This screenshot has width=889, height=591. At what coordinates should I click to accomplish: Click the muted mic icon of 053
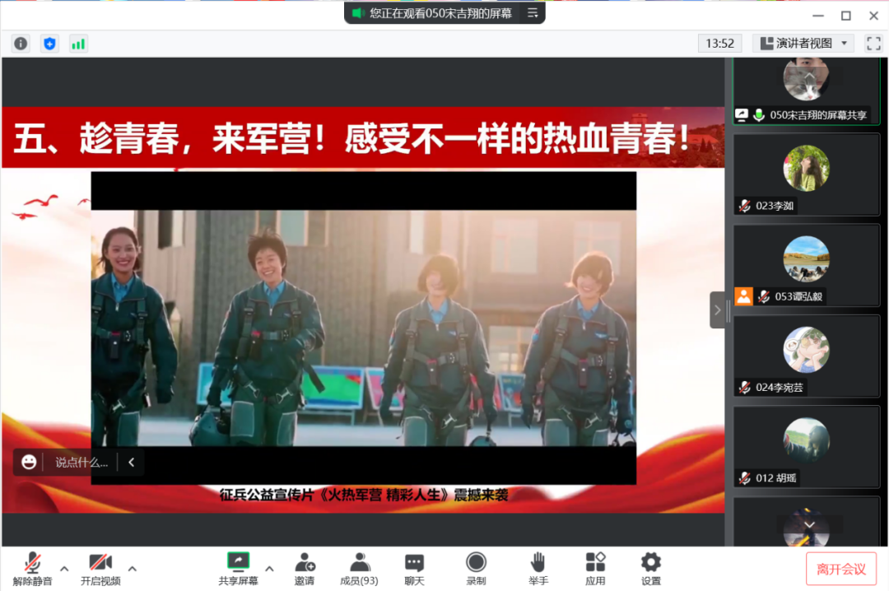click(764, 296)
